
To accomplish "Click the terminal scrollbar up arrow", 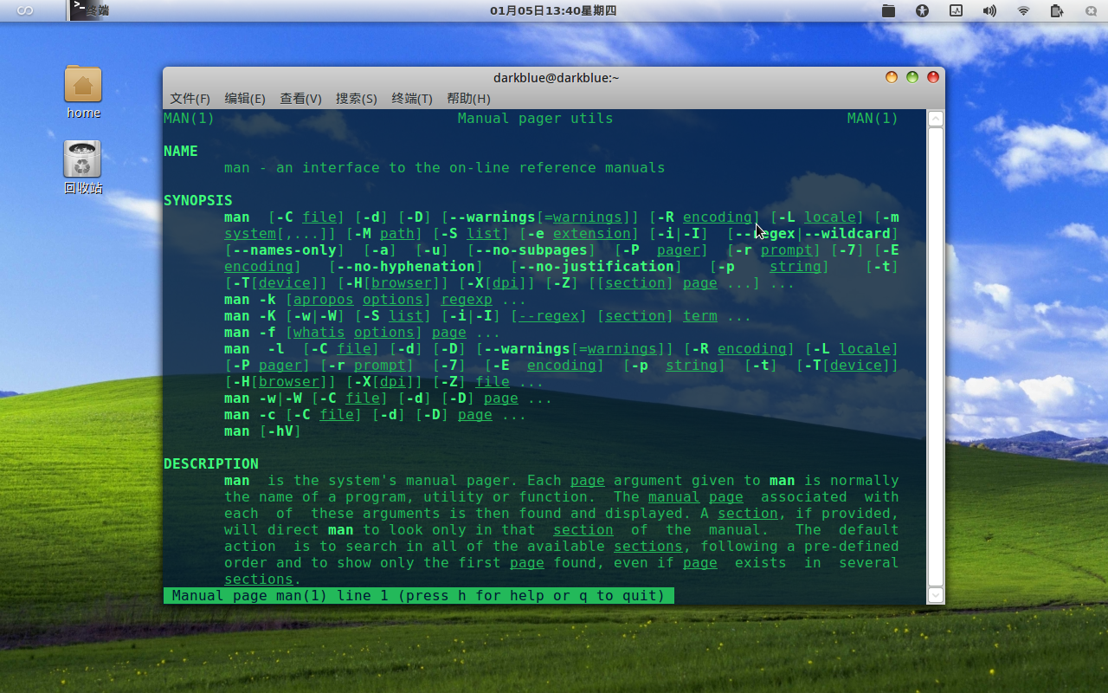I will point(935,119).
